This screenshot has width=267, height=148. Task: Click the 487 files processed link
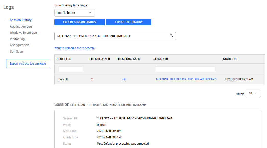[124, 79]
